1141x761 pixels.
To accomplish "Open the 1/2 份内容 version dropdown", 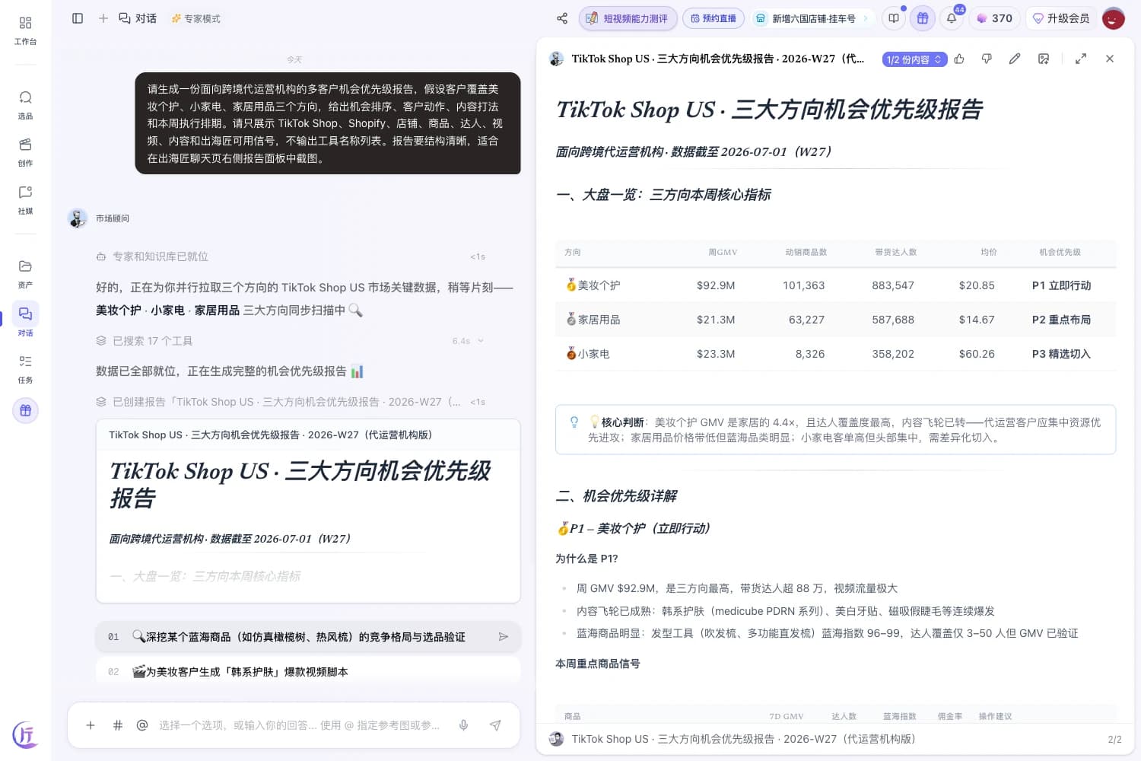I will 914,59.
